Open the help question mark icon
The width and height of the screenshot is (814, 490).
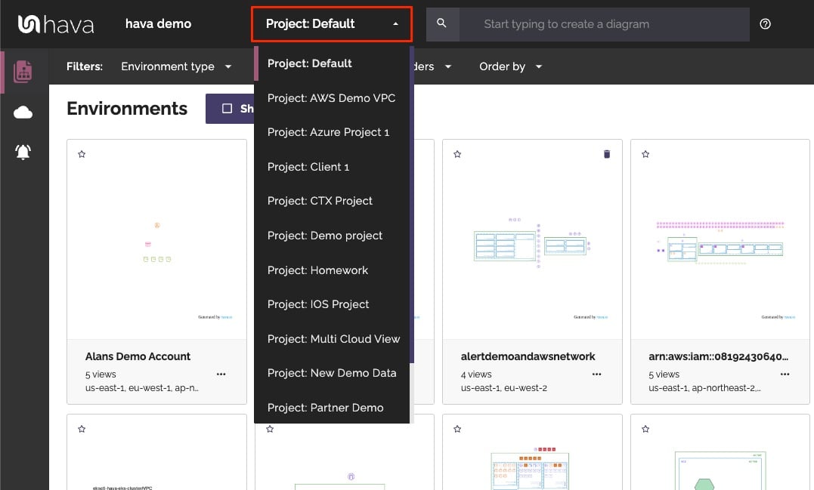(x=765, y=24)
